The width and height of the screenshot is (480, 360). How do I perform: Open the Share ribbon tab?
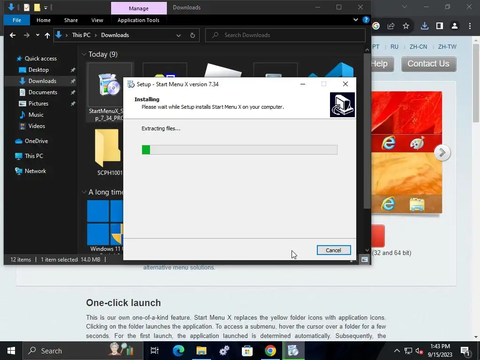[x=71, y=20]
